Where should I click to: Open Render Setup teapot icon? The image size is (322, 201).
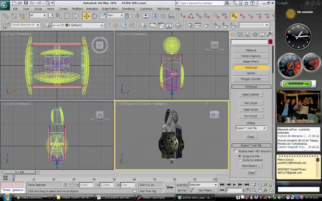click(190, 26)
